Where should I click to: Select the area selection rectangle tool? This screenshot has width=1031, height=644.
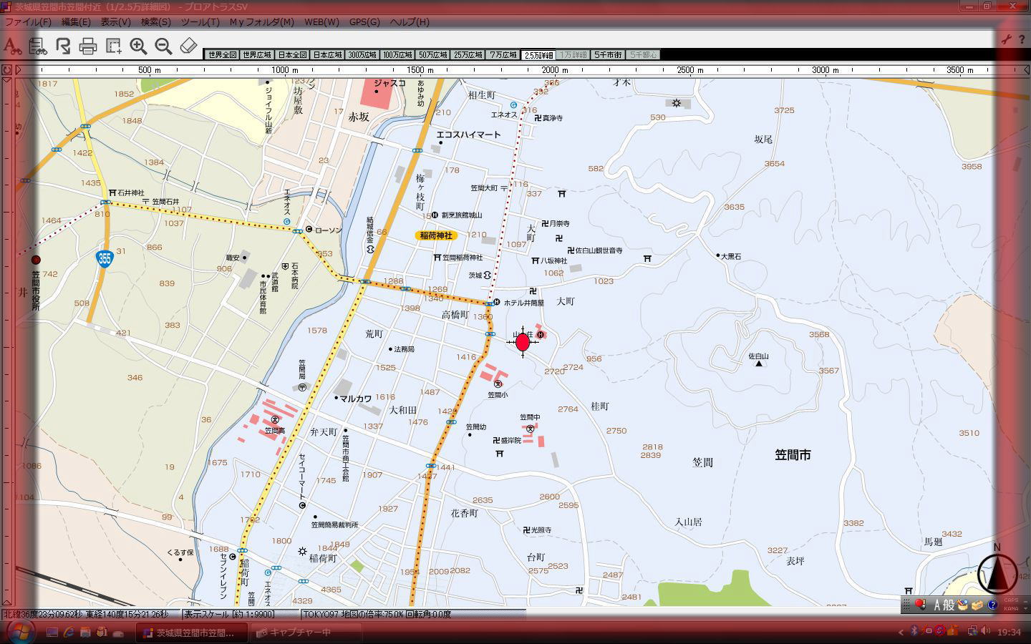[113, 47]
